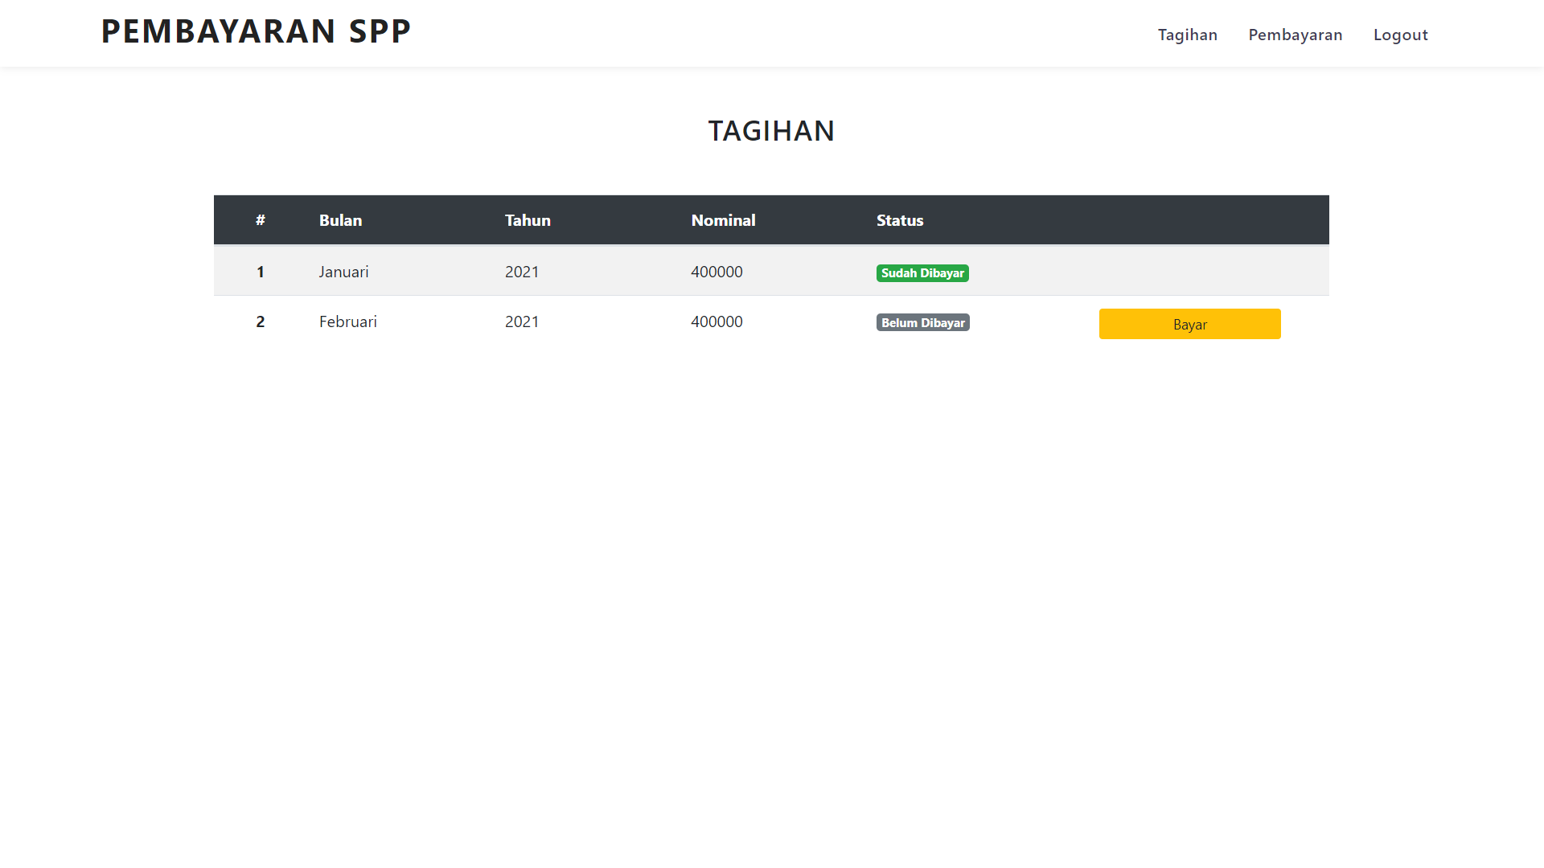Screen dimensions: 1544x868
Task: Click the year 2021 in row one
Action: coord(521,272)
